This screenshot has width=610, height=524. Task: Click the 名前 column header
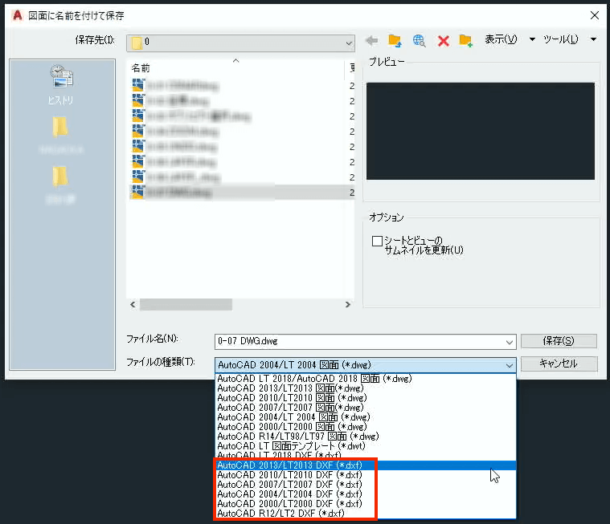(235, 68)
